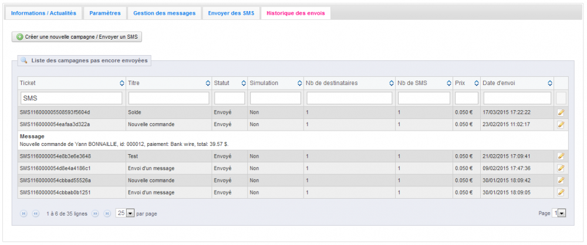Click date 30/01/2015 18:09:05
Viewport: 587px width, 245px height.
[x=507, y=192]
